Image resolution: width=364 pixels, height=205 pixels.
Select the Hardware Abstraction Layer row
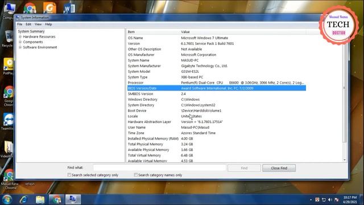pyautogui.click(x=217, y=121)
